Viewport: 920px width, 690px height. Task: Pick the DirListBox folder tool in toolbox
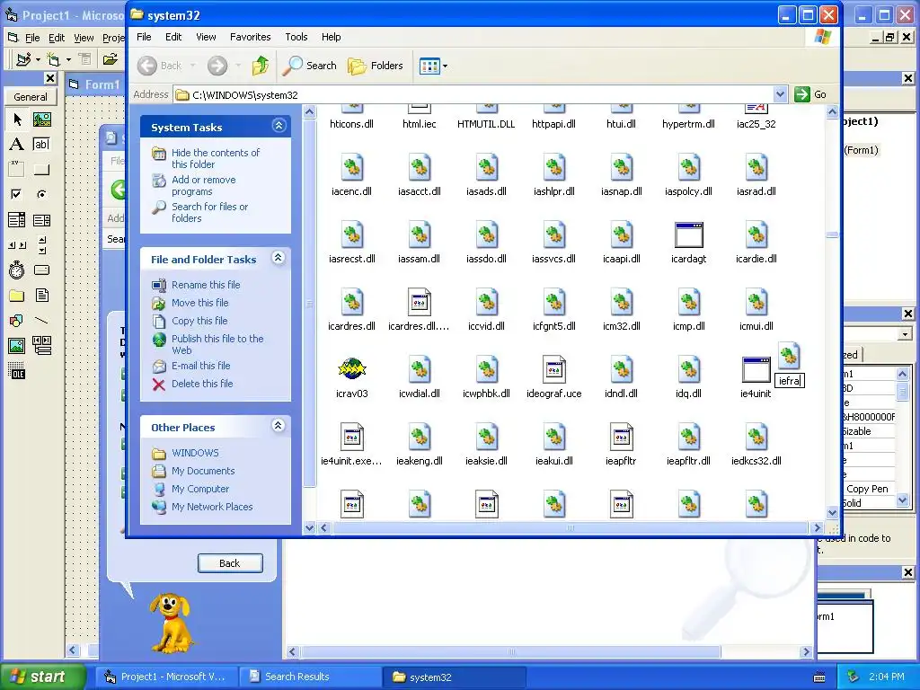(17, 295)
